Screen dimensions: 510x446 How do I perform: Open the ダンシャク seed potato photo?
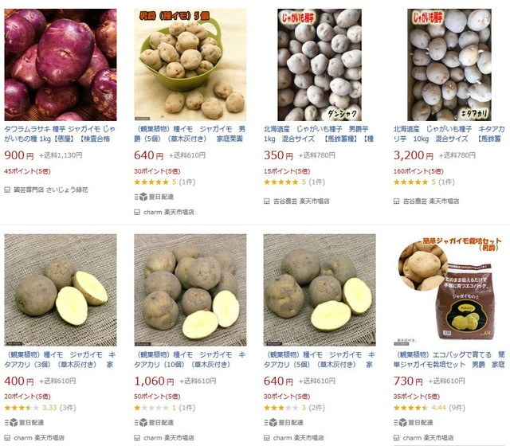(x=320, y=65)
